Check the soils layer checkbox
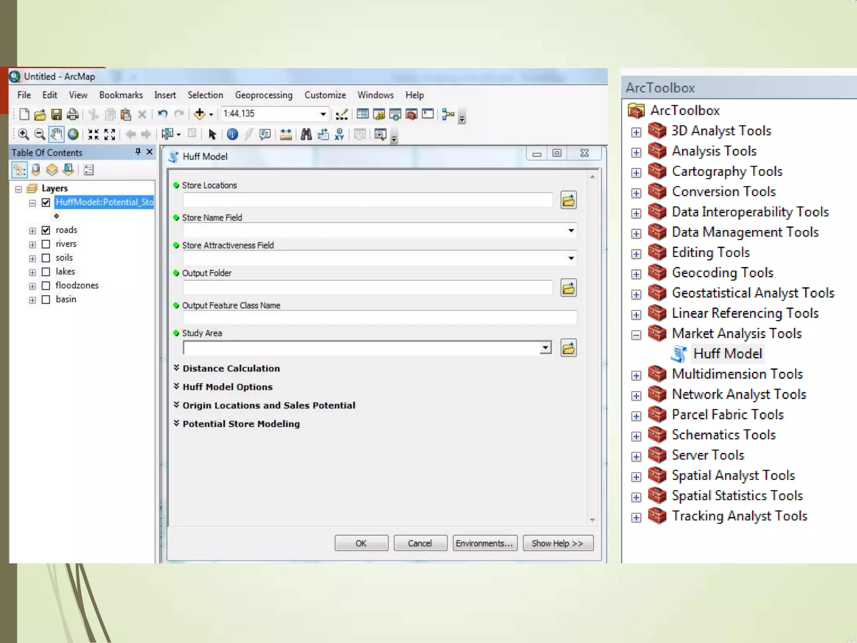Viewport: 857px width, 643px height. tap(46, 258)
